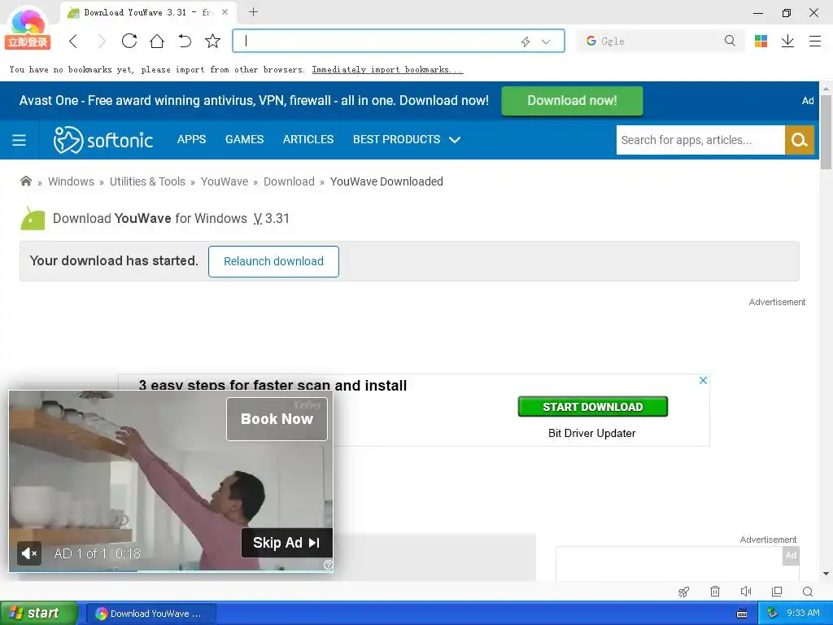Image resolution: width=833 pixels, height=625 pixels.
Task: Click the browser login logo badge
Action: [28, 28]
